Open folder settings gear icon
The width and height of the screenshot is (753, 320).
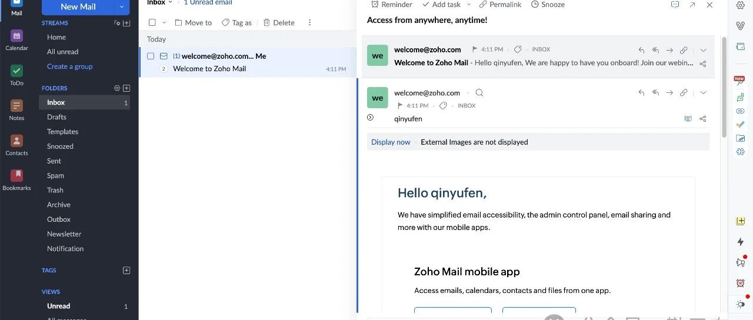pyautogui.click(x=117, y=88)
